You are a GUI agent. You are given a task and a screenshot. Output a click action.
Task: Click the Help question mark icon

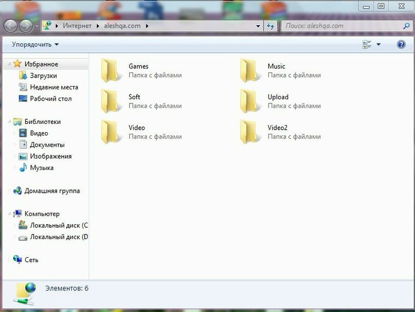pyautogui.click(x=401, y=44)
